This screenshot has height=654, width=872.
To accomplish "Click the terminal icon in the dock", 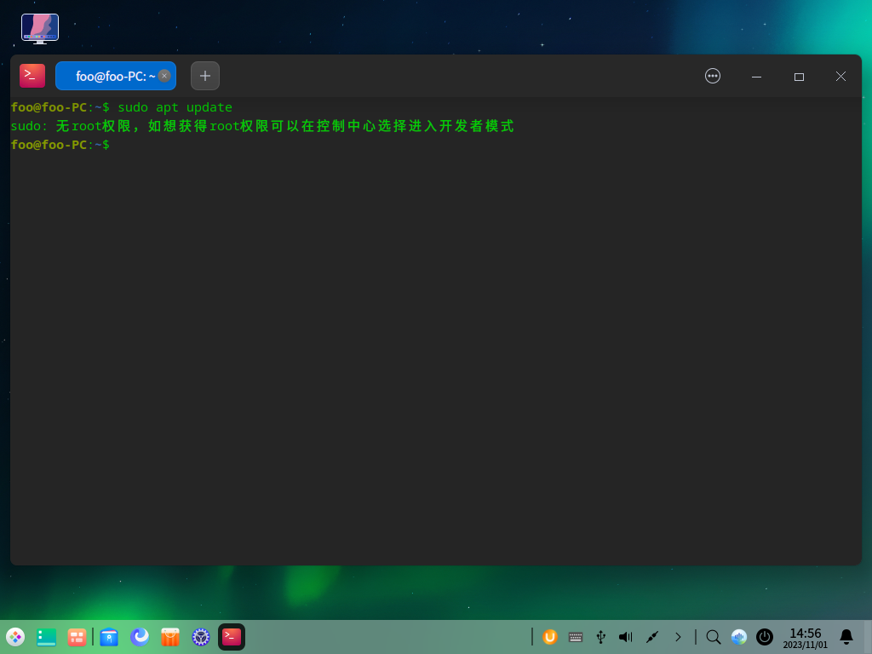I will point(232,636).
